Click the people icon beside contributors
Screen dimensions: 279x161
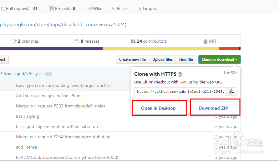(x=133, y=41)
